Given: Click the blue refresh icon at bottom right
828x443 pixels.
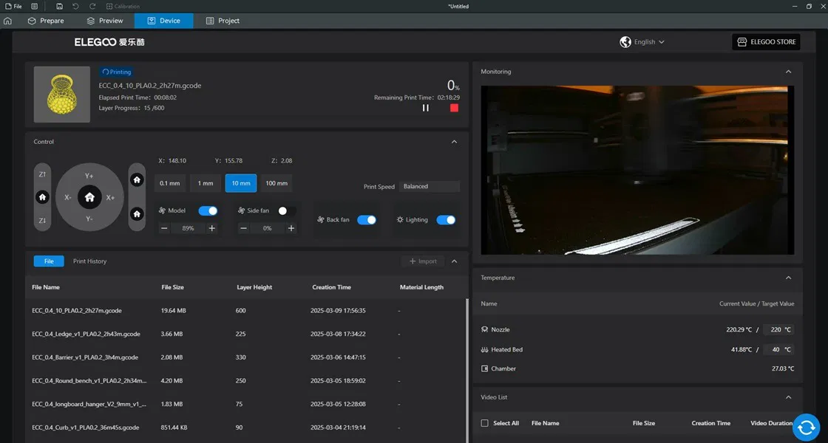Looking at the screenshot, I should click(806, 427).
